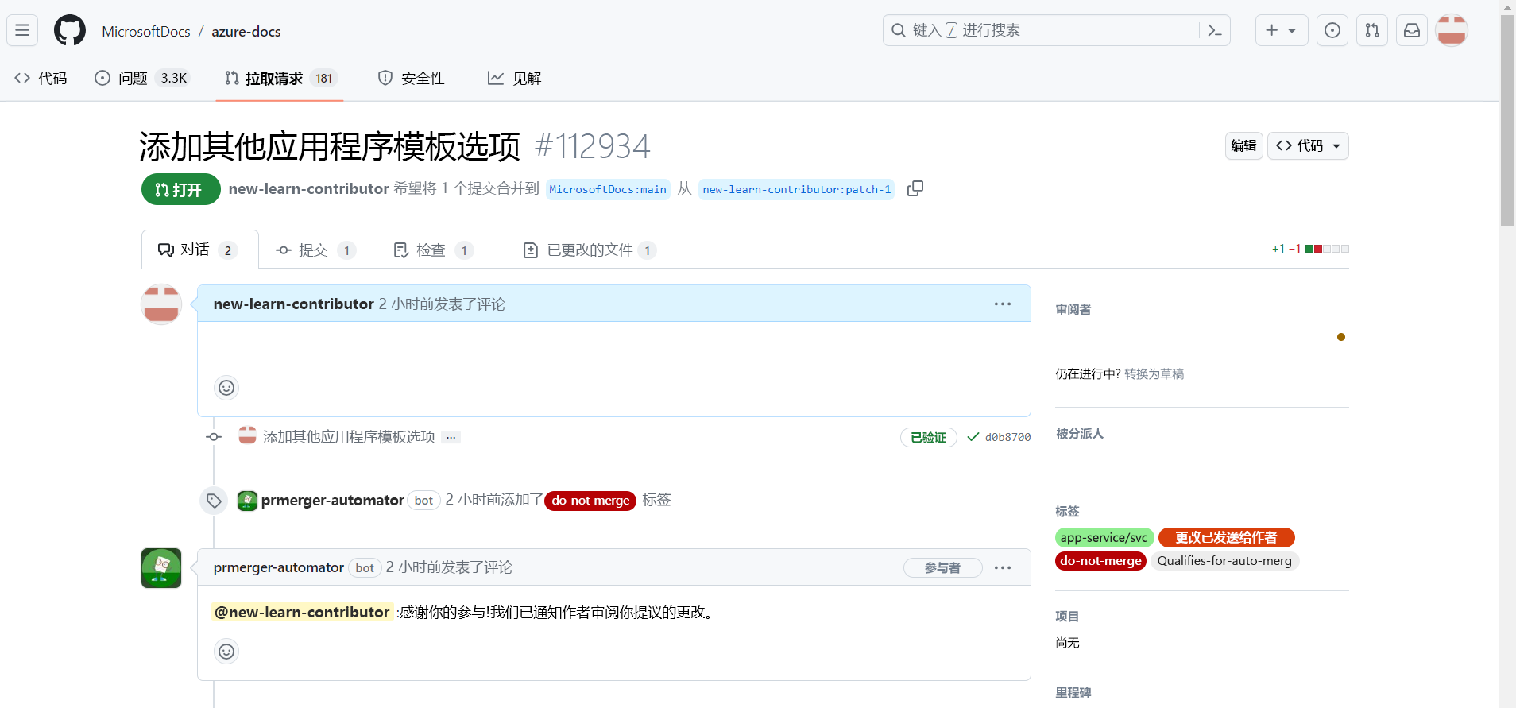Screen dimensions: 1516x708
Task: Open the pull requests icon in header
Action: [x=1372, y=30]
